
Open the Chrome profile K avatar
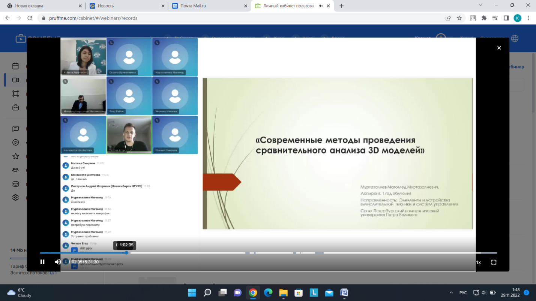click(517, 18)
